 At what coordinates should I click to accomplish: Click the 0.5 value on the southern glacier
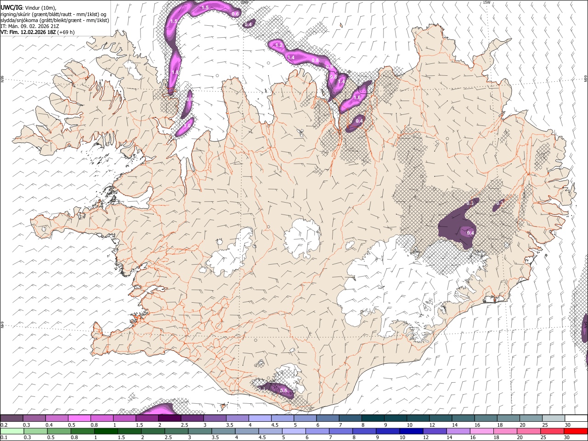coord(283,391)
